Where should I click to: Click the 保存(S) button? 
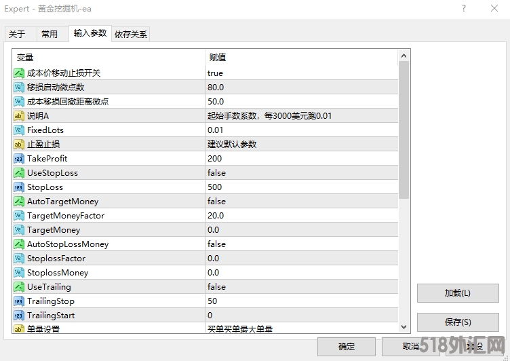(x=458, y=322)
